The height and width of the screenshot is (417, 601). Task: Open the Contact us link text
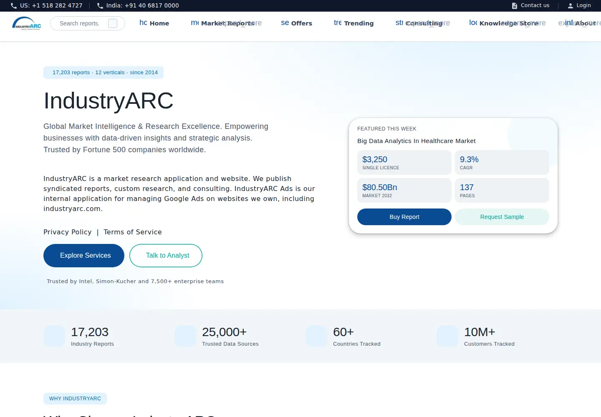tap(535, 5)
